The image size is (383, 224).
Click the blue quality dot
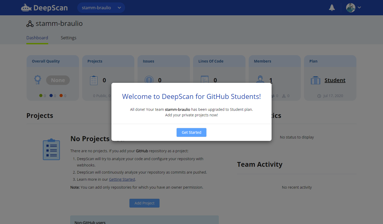tap(51, 96)
